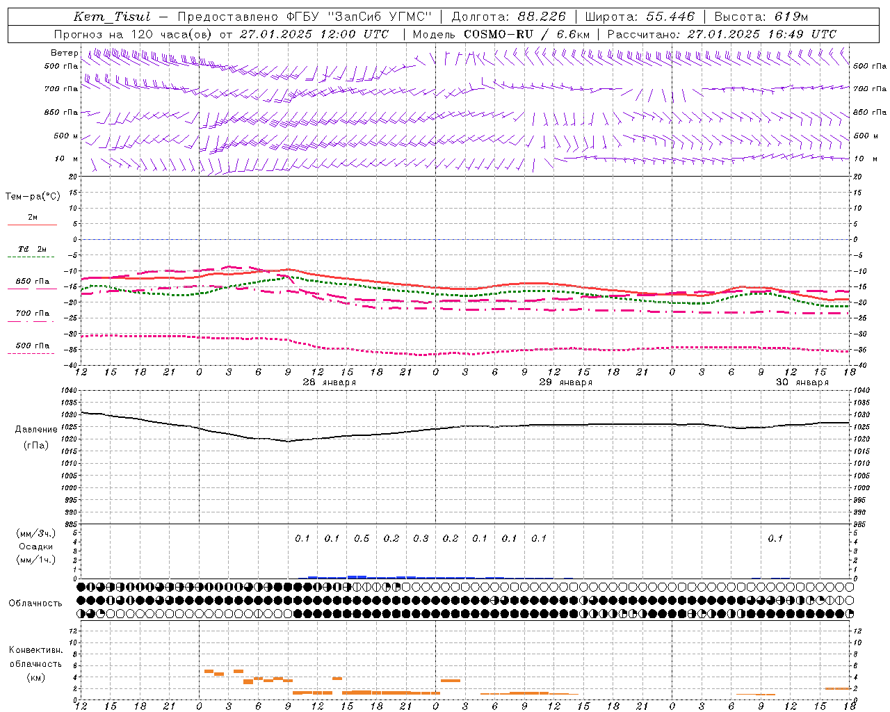Select the date label 30 января
Screen dimensions: 890x712
click(802, 382)
